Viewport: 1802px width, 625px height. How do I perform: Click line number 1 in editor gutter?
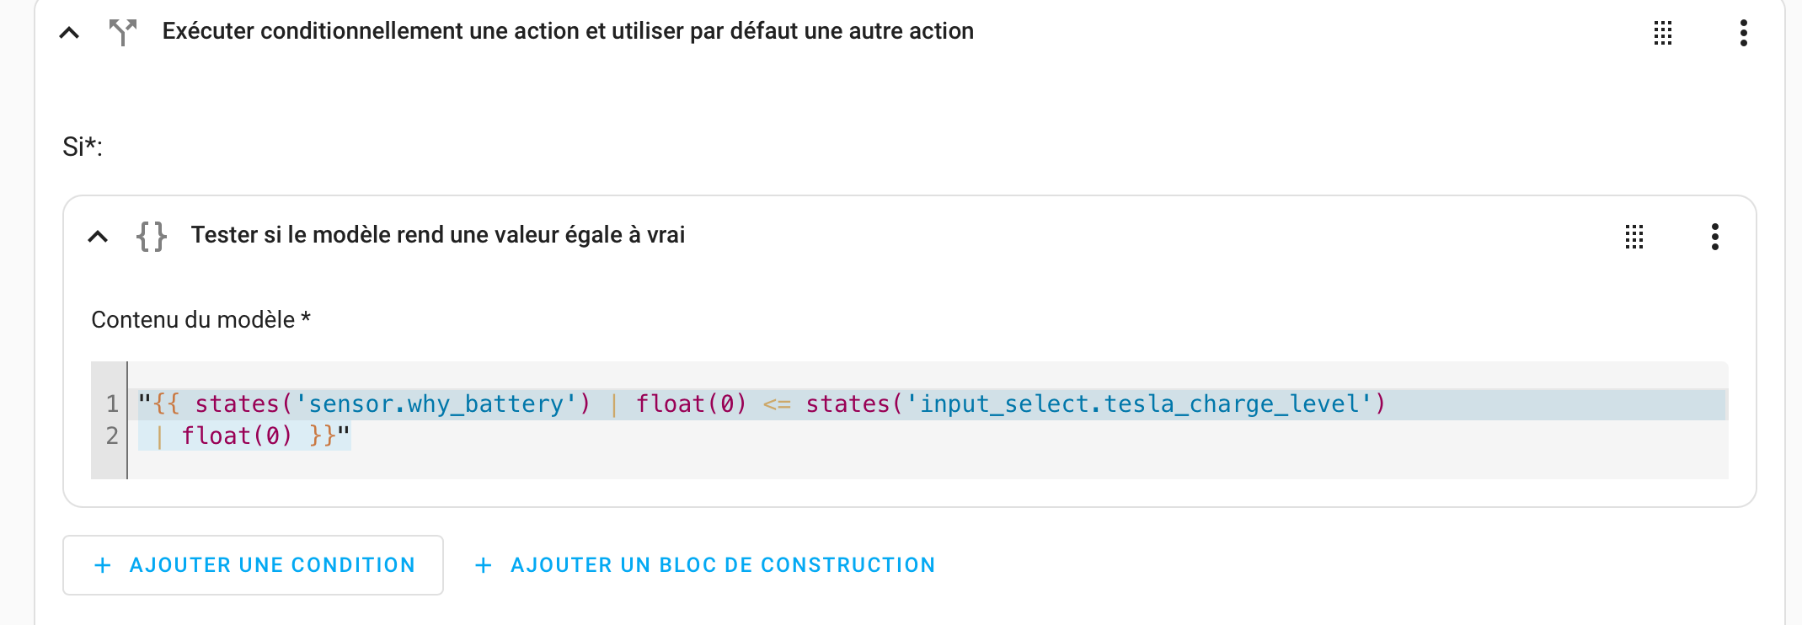point(112,404)
